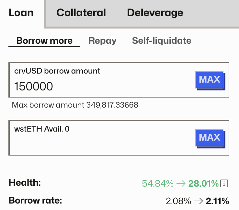Open the Self-liquidate sub-tab
The image size is (239, 210).
pyautogui.click(x=162, y=41)
